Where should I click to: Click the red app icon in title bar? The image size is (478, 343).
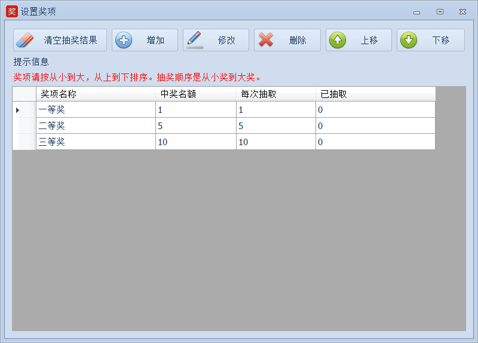click(x=11, y=11)
